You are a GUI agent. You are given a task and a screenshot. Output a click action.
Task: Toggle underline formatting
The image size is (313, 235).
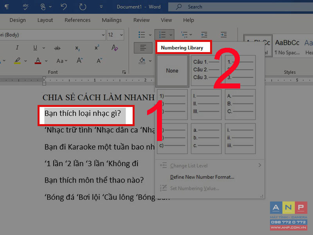pos(35,48)
